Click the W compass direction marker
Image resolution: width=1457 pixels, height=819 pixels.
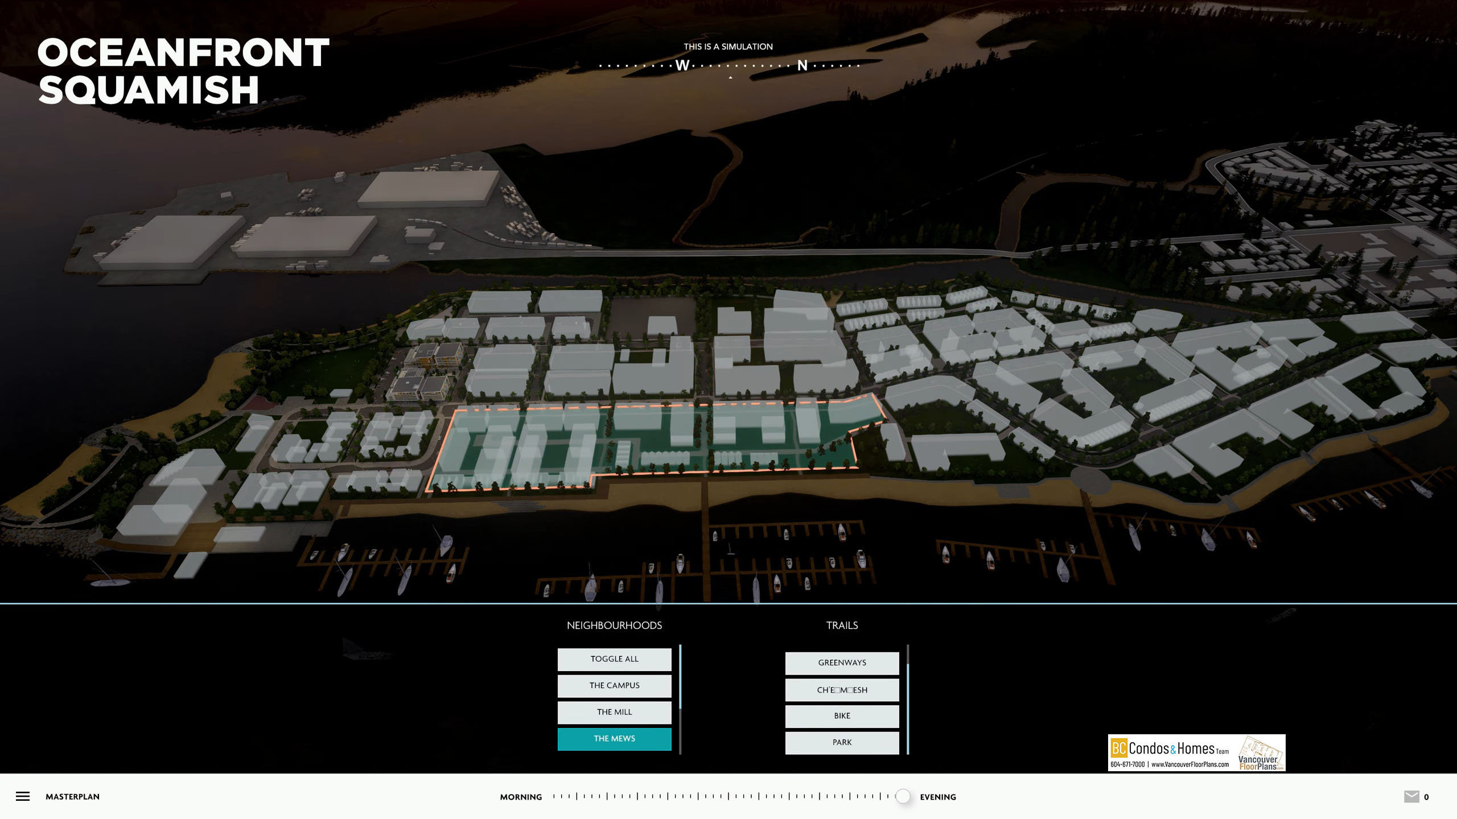[x=682, y=65]
